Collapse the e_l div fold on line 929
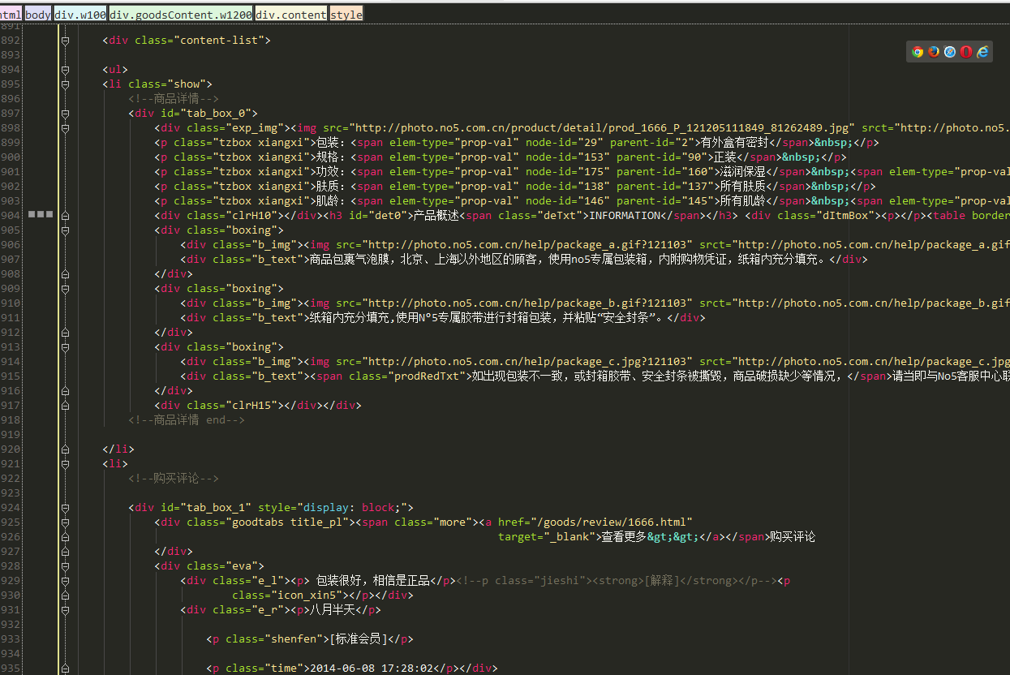This screenshot has width=1010, height=675. (x=65, y=581)
